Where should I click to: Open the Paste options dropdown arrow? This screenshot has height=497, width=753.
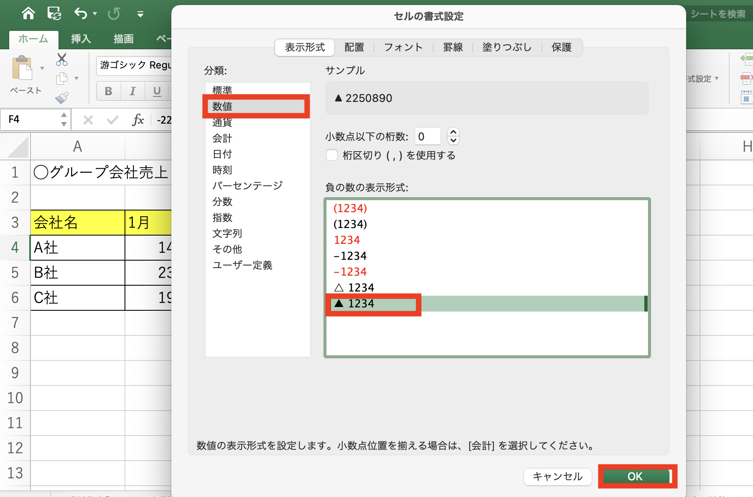42,68
